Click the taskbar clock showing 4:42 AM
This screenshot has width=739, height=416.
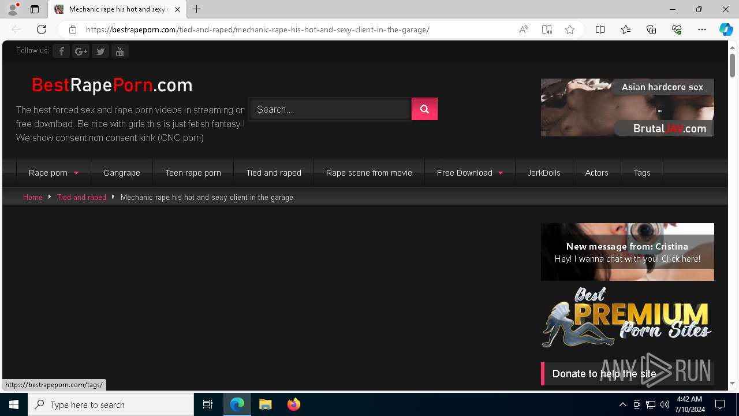click(x=689, y=404)
